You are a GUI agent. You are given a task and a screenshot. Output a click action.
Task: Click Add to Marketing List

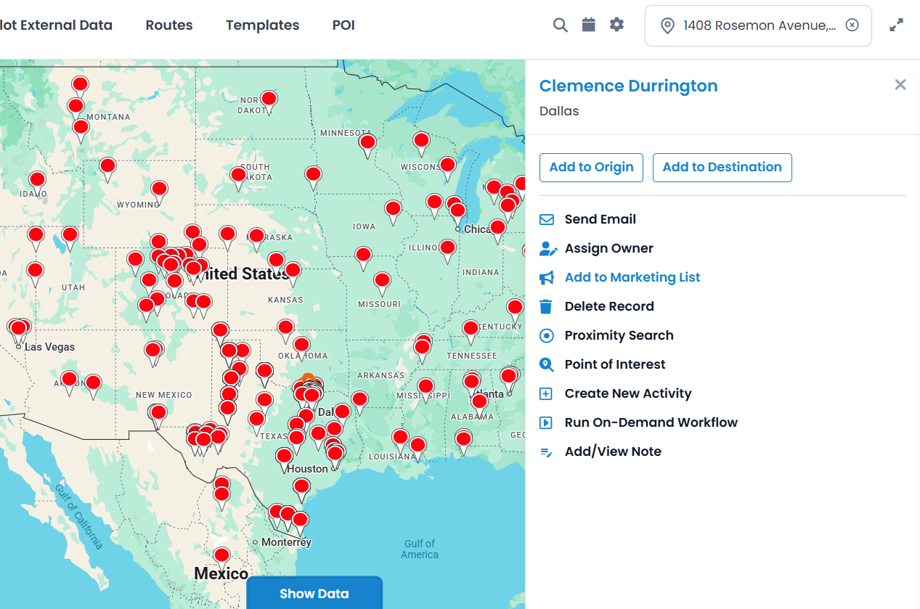click(x=632, y=277)
